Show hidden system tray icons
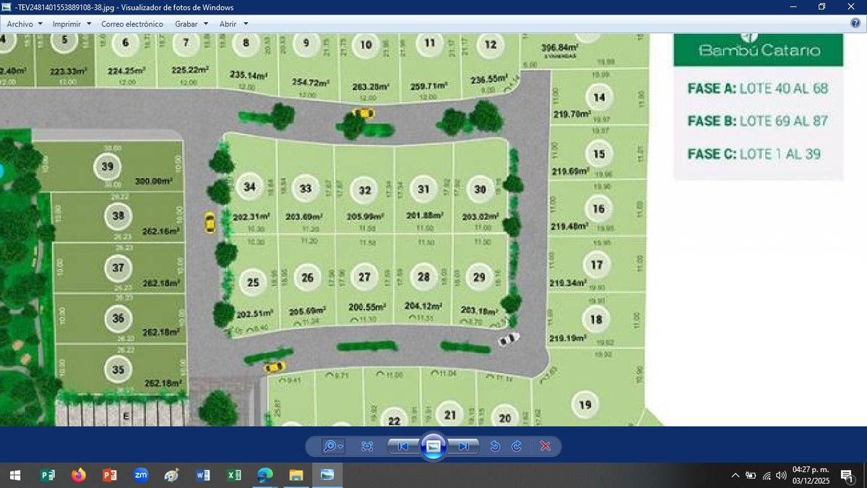 (735, 475)
